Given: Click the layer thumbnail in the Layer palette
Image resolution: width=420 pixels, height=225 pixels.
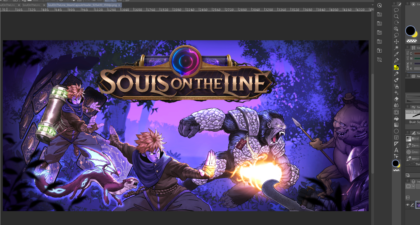Looking at the screenshot, I should point(418,205).
